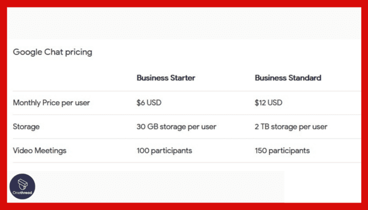This screenshot has height=210, width=368.
Task: Select the Business Starter column header
Action: [166, 78]
